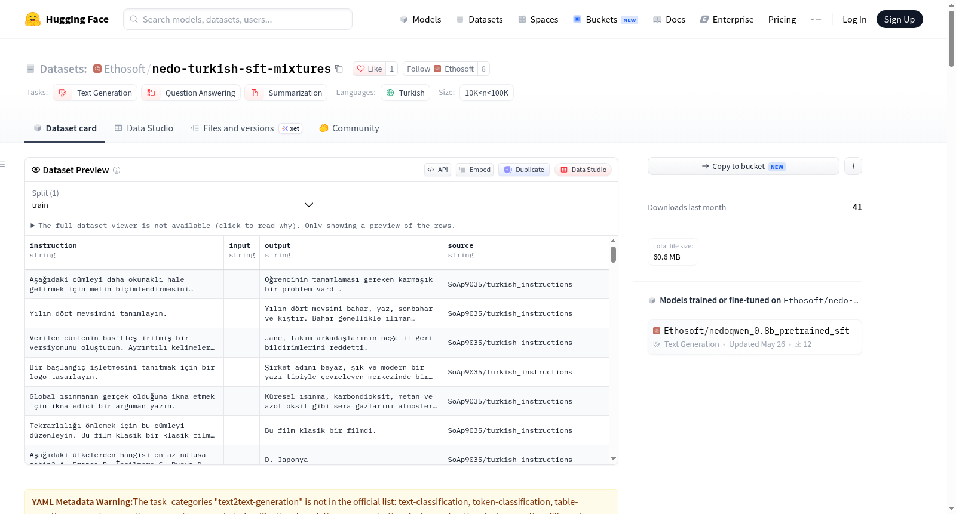
Task: Click the Models cube icon in navbar
Action: (404, 20)
